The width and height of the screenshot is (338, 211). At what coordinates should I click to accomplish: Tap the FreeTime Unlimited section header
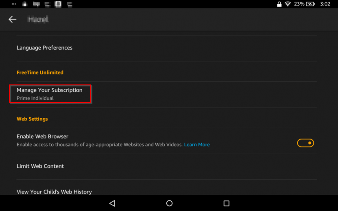[40, 72]
